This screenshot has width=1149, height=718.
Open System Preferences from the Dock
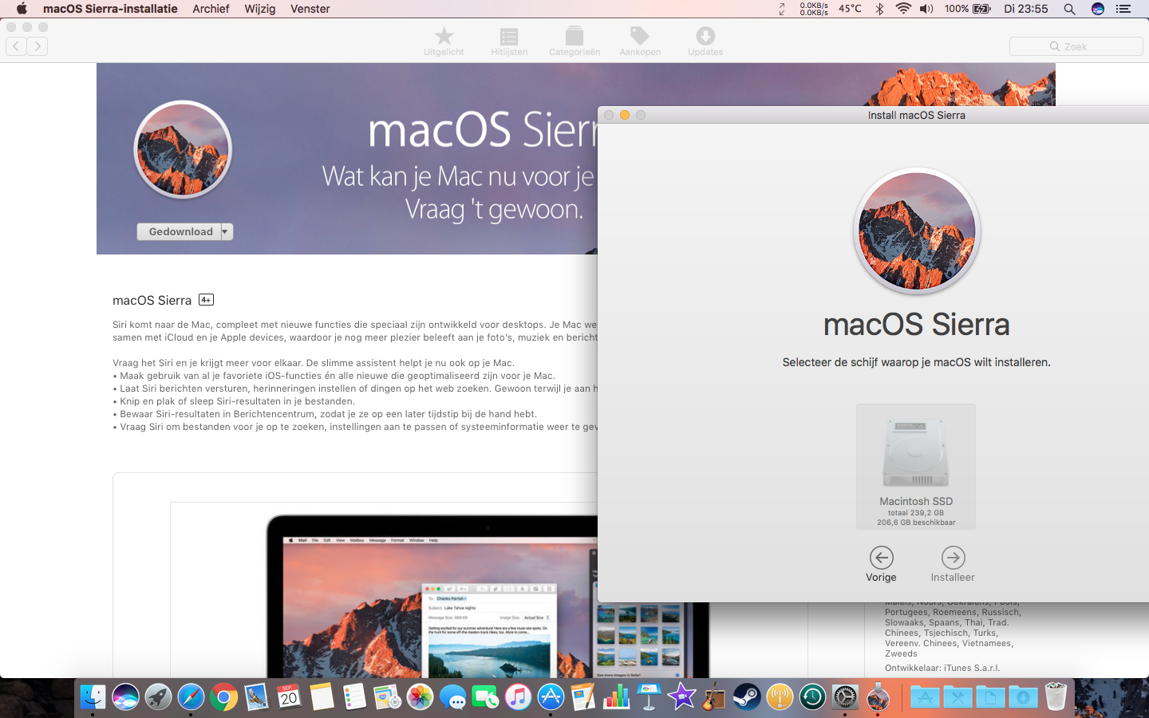pyautogui.click(x=845, y=697)
